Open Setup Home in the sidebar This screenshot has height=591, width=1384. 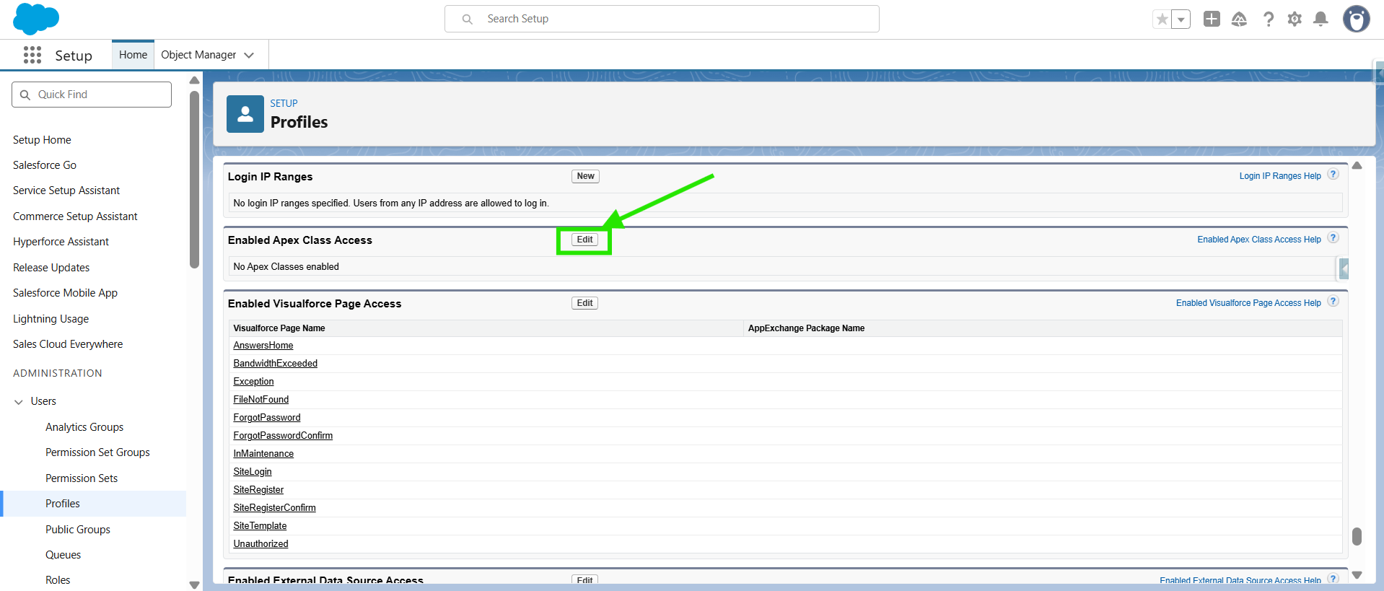click(x=42, y=140)
